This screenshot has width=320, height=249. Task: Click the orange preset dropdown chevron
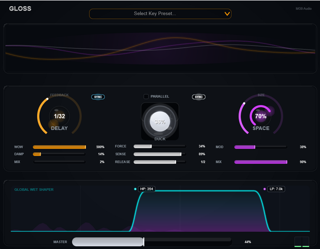click(227, 14)
